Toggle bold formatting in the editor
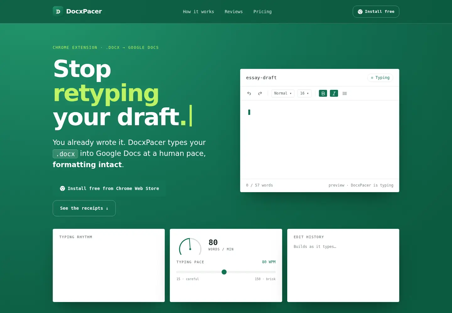The image size is (452, 313). [x=323, y=93]
